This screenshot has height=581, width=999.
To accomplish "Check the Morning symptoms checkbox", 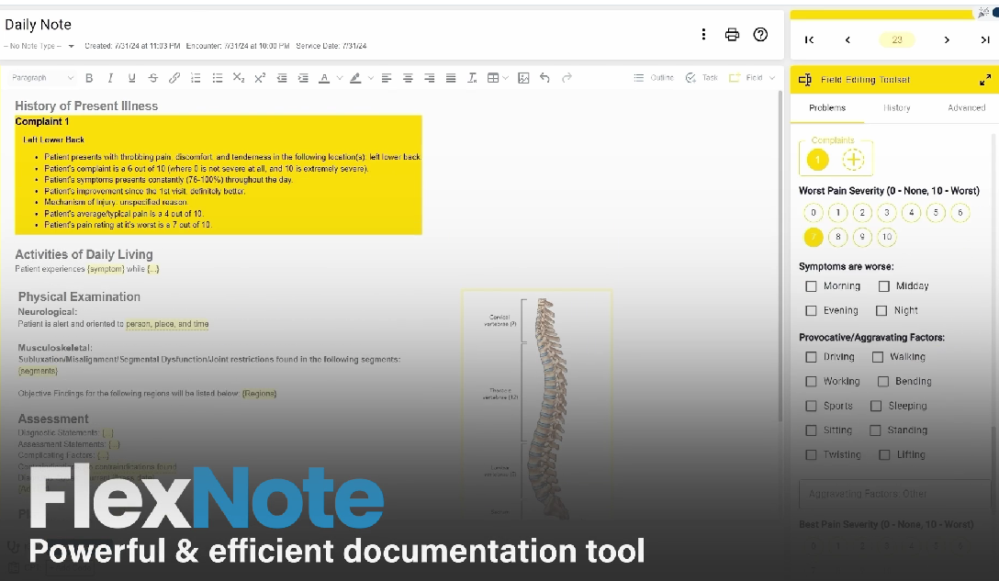I will [x=811, y=285].
